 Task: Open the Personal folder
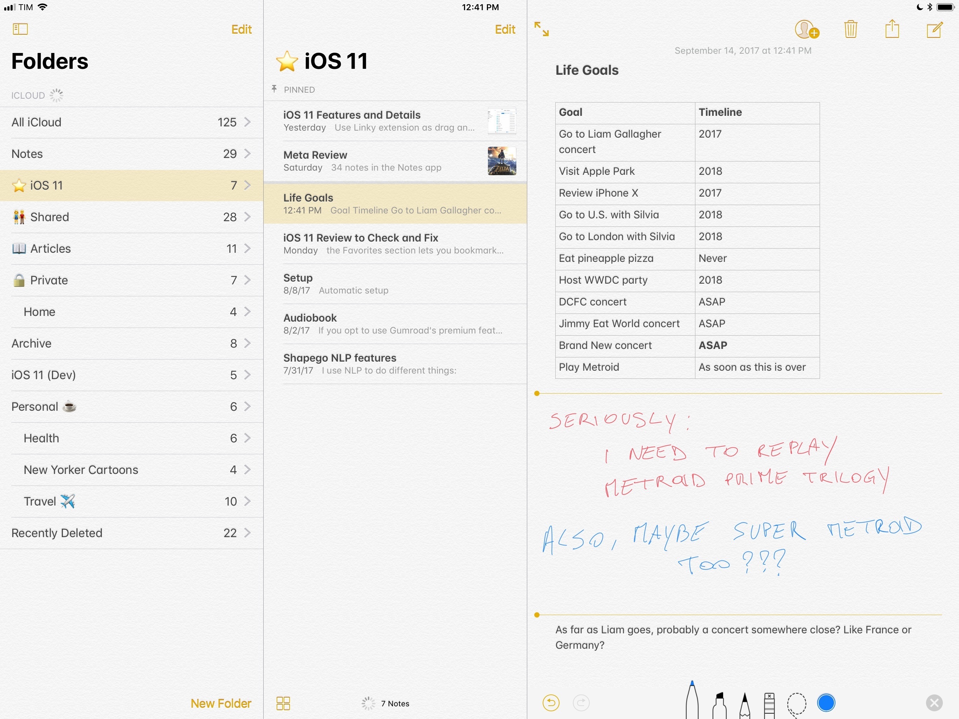(x=131, y=407)
